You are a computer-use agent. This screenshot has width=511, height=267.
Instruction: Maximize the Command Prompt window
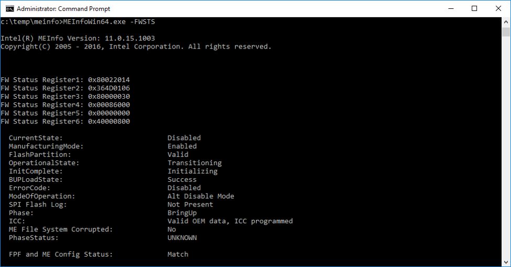(x=474, y=8)
